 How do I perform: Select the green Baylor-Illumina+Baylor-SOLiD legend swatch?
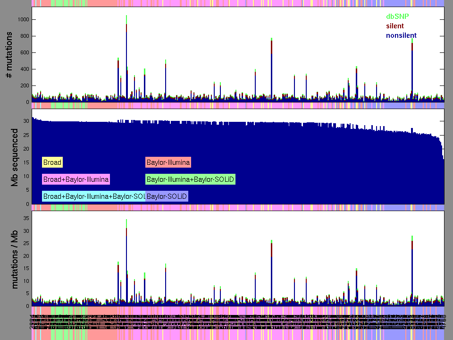190,179
